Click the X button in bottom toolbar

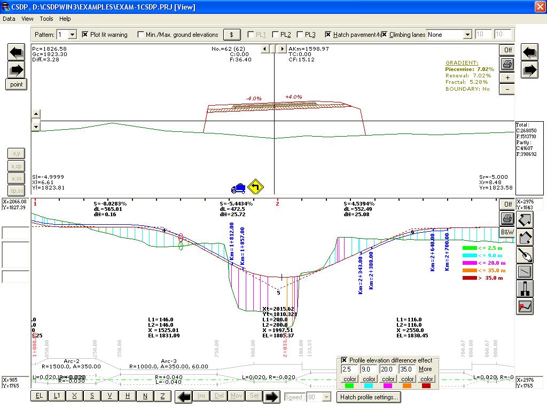point(74,396)
